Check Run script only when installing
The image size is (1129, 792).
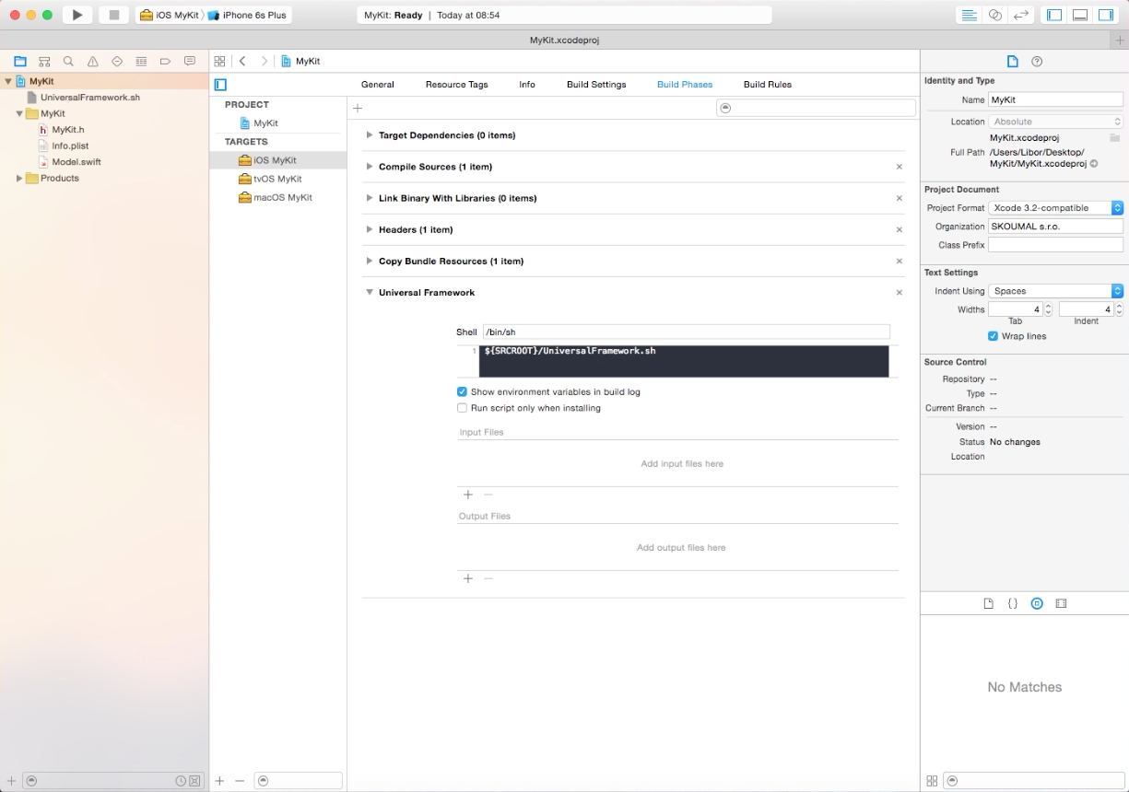[x=463, y=408]
